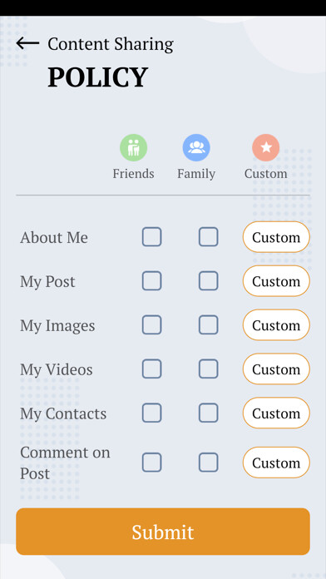This screenshot has height=579, width=326.
Task: Select Family box for My Videos
Action: [x=208, y=369]
